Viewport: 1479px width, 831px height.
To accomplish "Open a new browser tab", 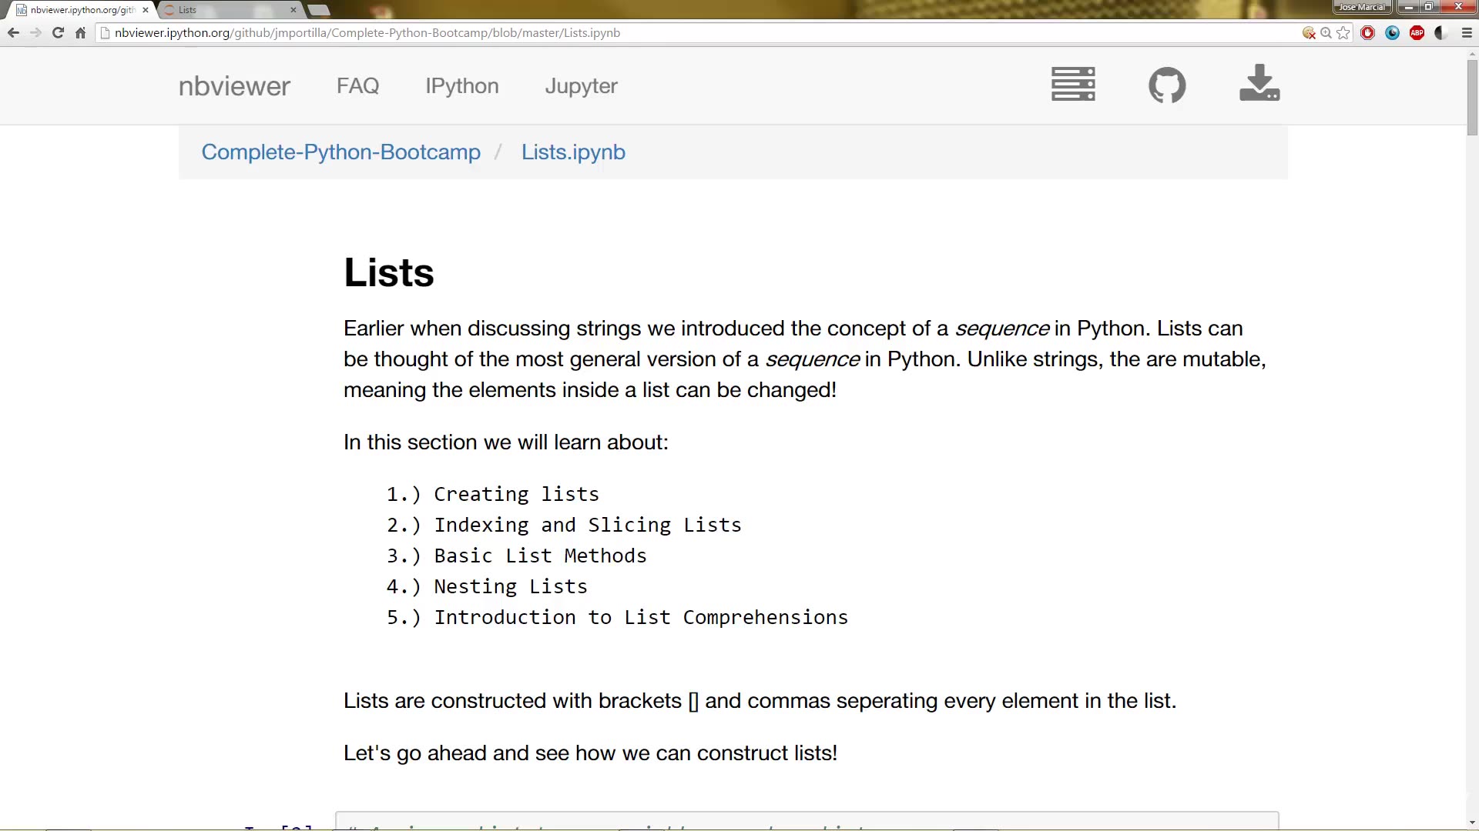I will pos(319,10).
